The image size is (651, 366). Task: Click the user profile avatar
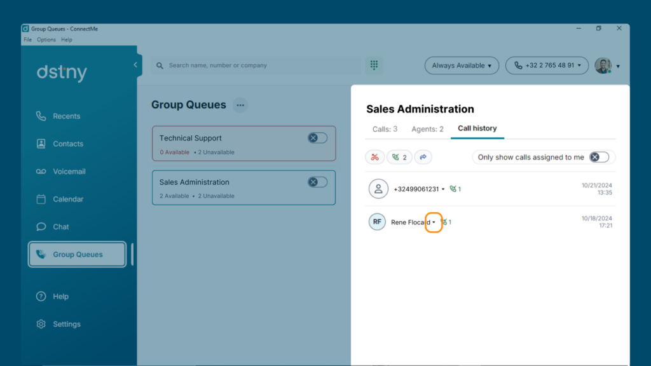coord(603,65)
